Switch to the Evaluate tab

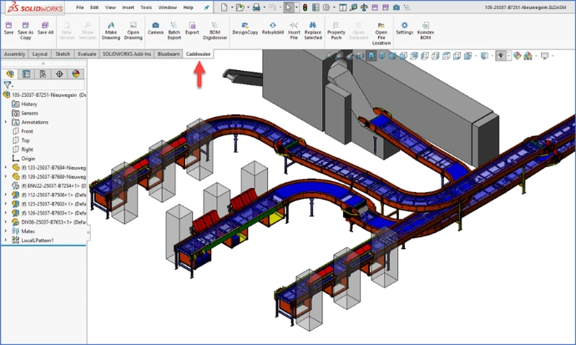[87, 53]
